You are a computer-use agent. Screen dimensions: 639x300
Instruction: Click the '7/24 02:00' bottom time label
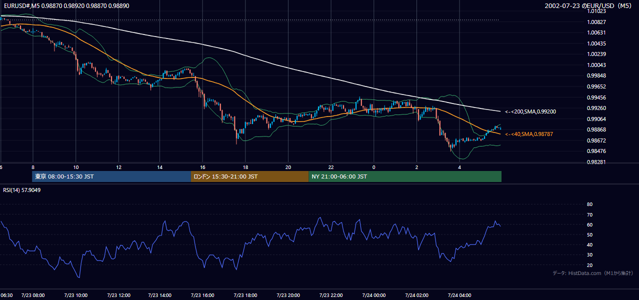pyautogui.click(x=416, y=295)
